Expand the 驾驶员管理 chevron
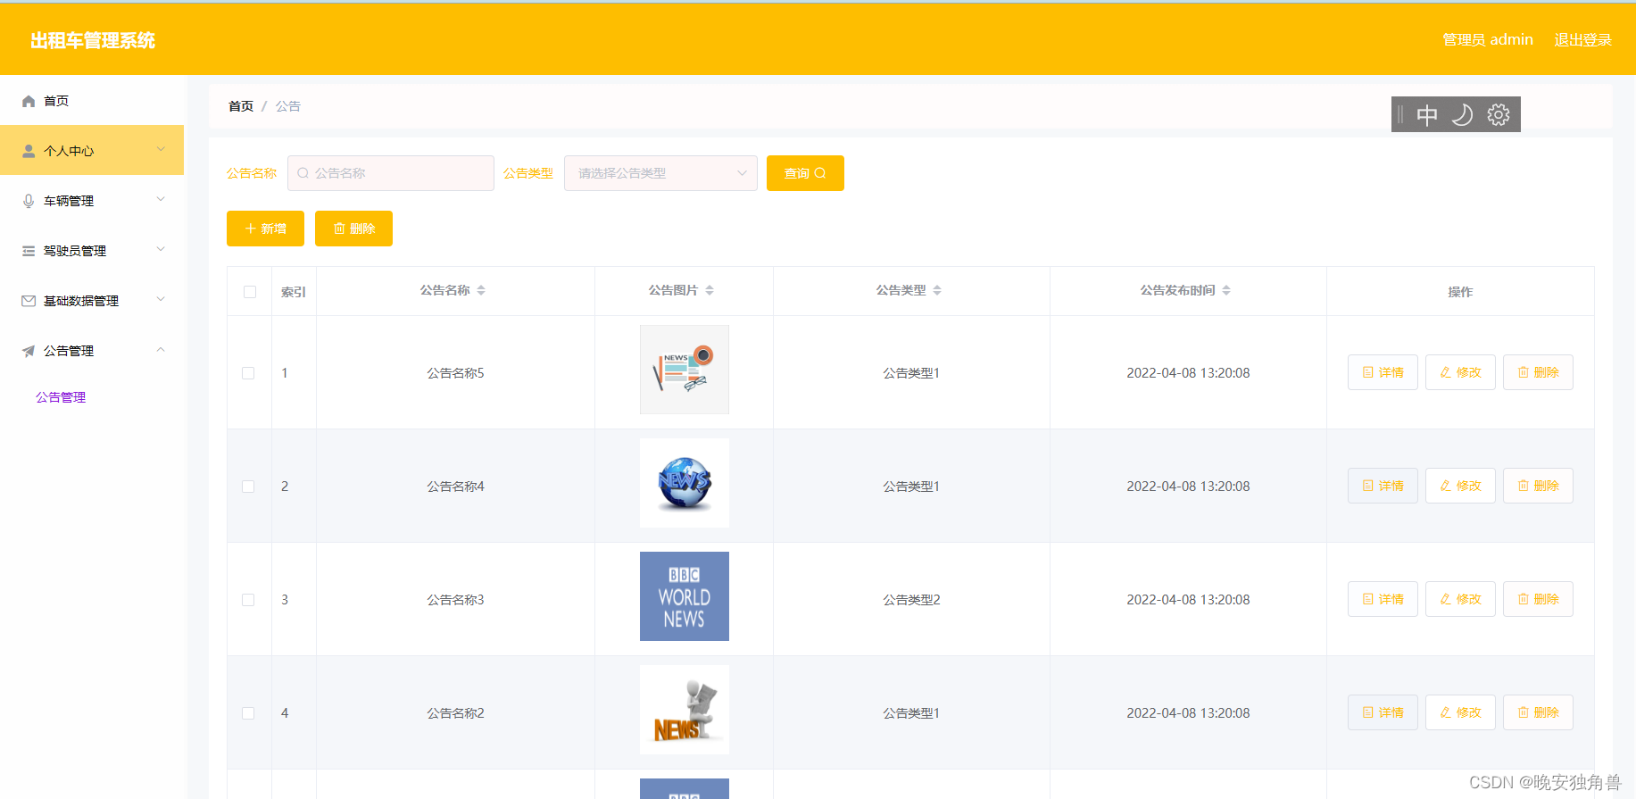 (x=161, y=249)
